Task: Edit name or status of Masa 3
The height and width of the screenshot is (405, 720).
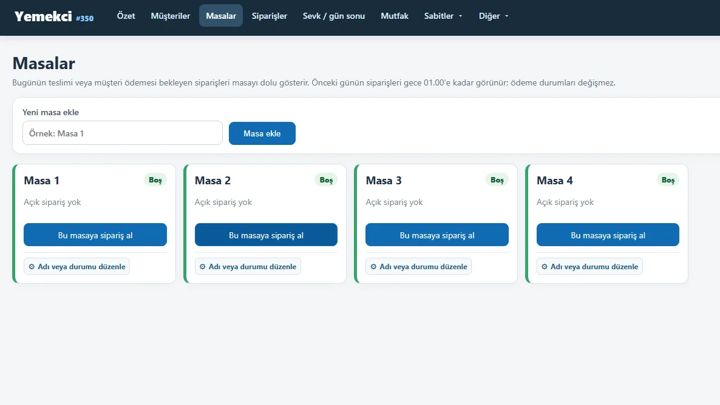Action: coord(418,267)
